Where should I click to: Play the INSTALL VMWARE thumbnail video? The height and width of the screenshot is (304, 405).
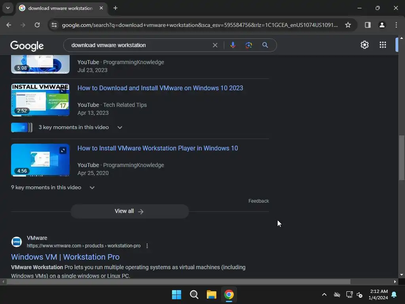[40, 100]
